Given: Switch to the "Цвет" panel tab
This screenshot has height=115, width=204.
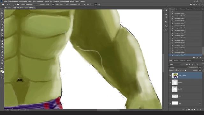Looking at the screenshot, I should pyautogui.click(x=177, y=9).
